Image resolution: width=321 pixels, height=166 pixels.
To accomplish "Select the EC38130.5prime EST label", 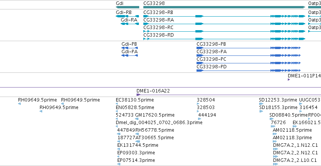I will (135, 100).
